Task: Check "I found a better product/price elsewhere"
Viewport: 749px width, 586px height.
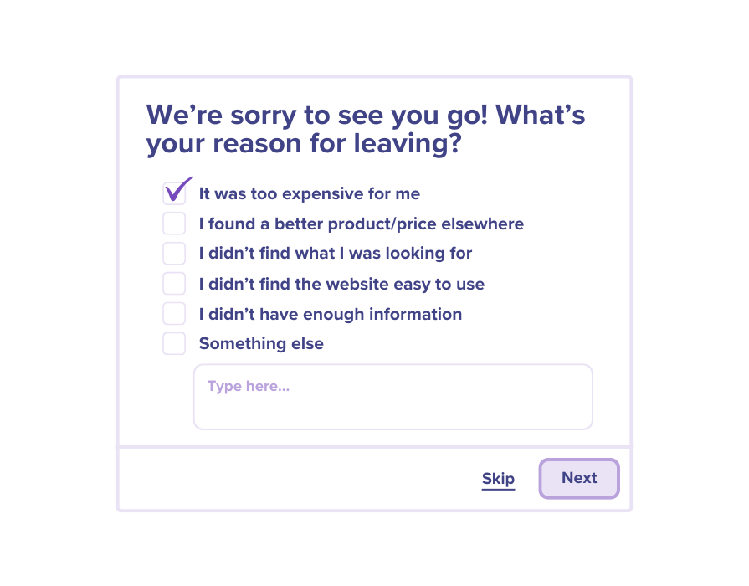Action: 174,223
